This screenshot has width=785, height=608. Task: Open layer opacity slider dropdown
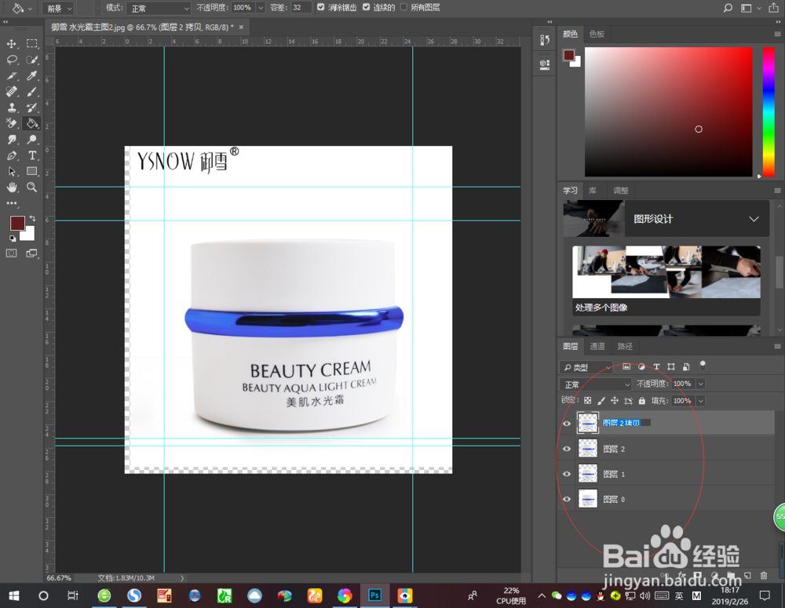coord(701,384)
